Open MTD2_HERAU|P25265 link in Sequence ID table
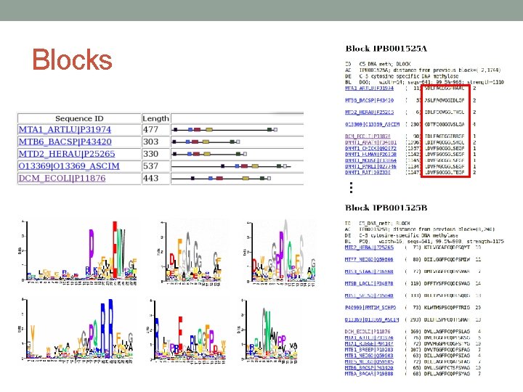523x392 pixels. (67, 154)
